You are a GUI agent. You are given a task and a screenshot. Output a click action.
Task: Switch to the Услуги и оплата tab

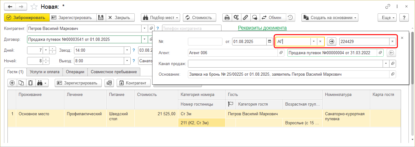[x=44, y=72]
